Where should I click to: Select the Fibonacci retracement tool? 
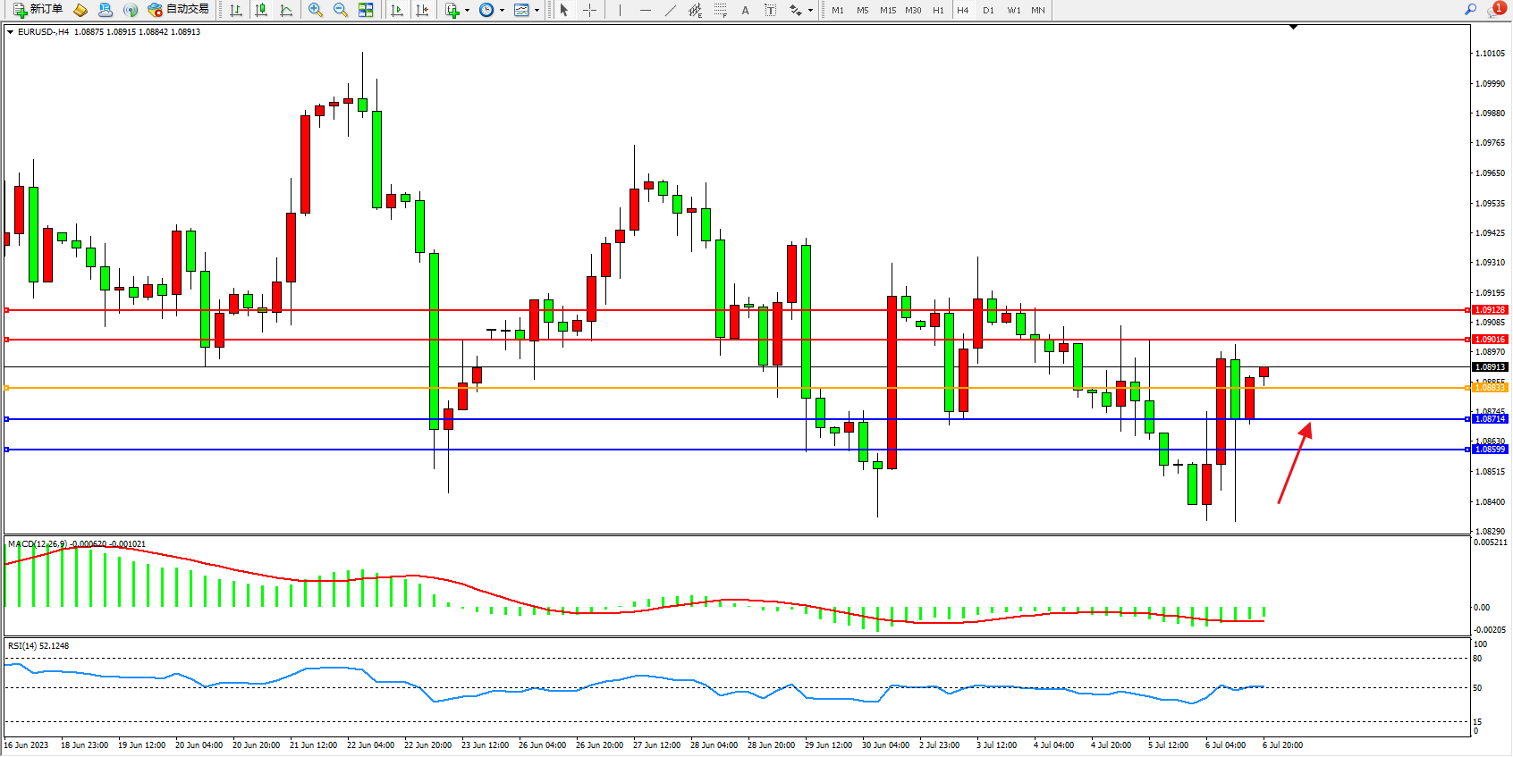click(x=720, y=10)
